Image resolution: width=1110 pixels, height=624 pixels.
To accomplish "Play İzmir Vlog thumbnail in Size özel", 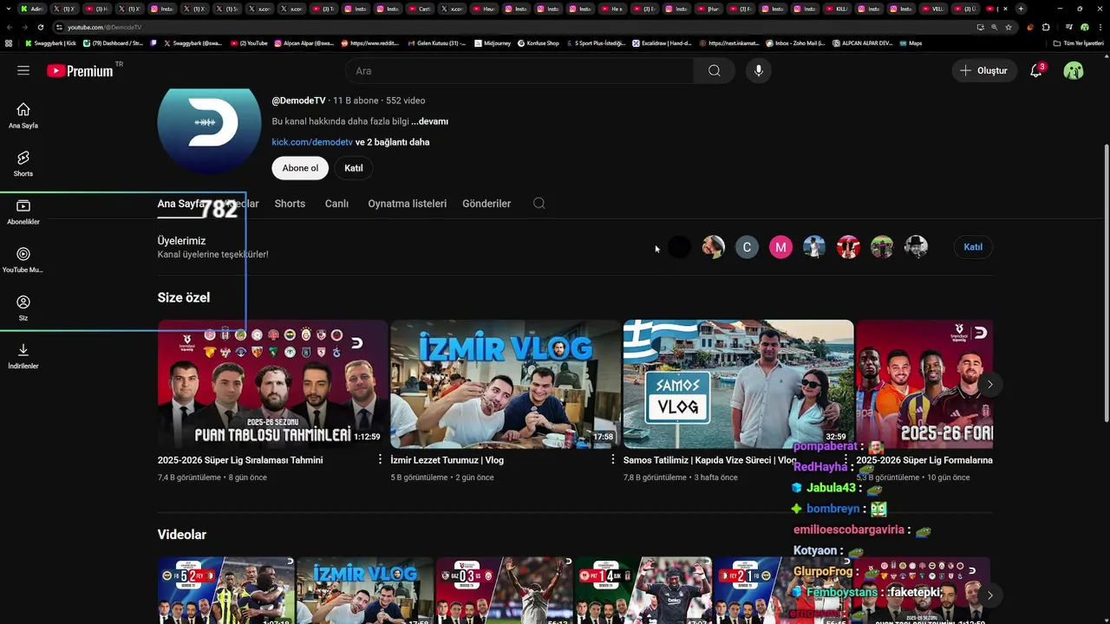I will 506,384.
